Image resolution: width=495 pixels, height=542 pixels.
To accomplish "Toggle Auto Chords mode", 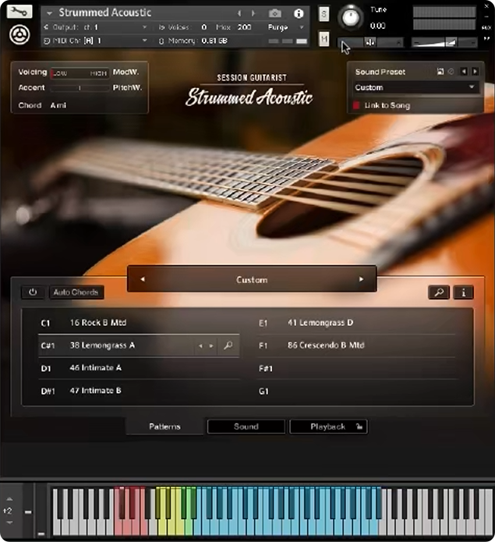I will (x=76, y=292).
